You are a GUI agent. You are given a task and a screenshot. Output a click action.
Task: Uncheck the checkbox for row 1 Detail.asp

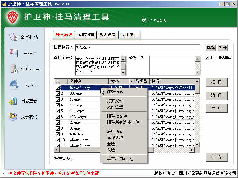[x=58, y=88]
